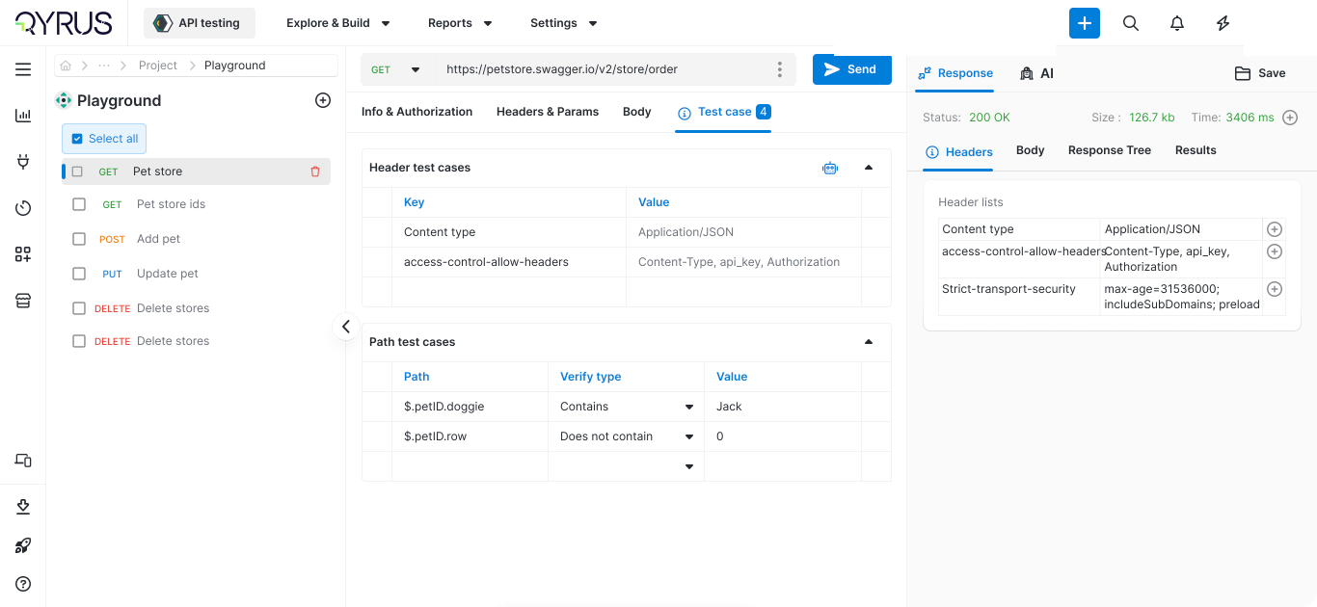The image size is (1317, 607).
Task: Open the Results tab
Action: [1196, 150]
